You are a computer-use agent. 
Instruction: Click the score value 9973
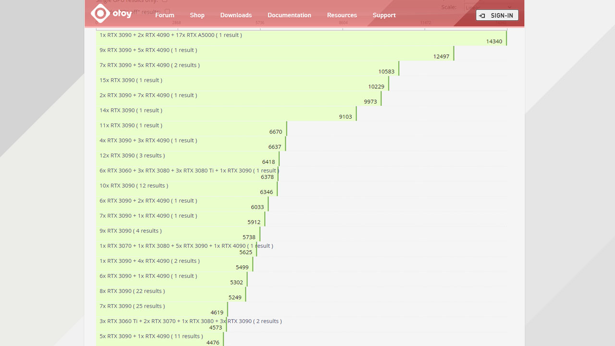point(370,101)
